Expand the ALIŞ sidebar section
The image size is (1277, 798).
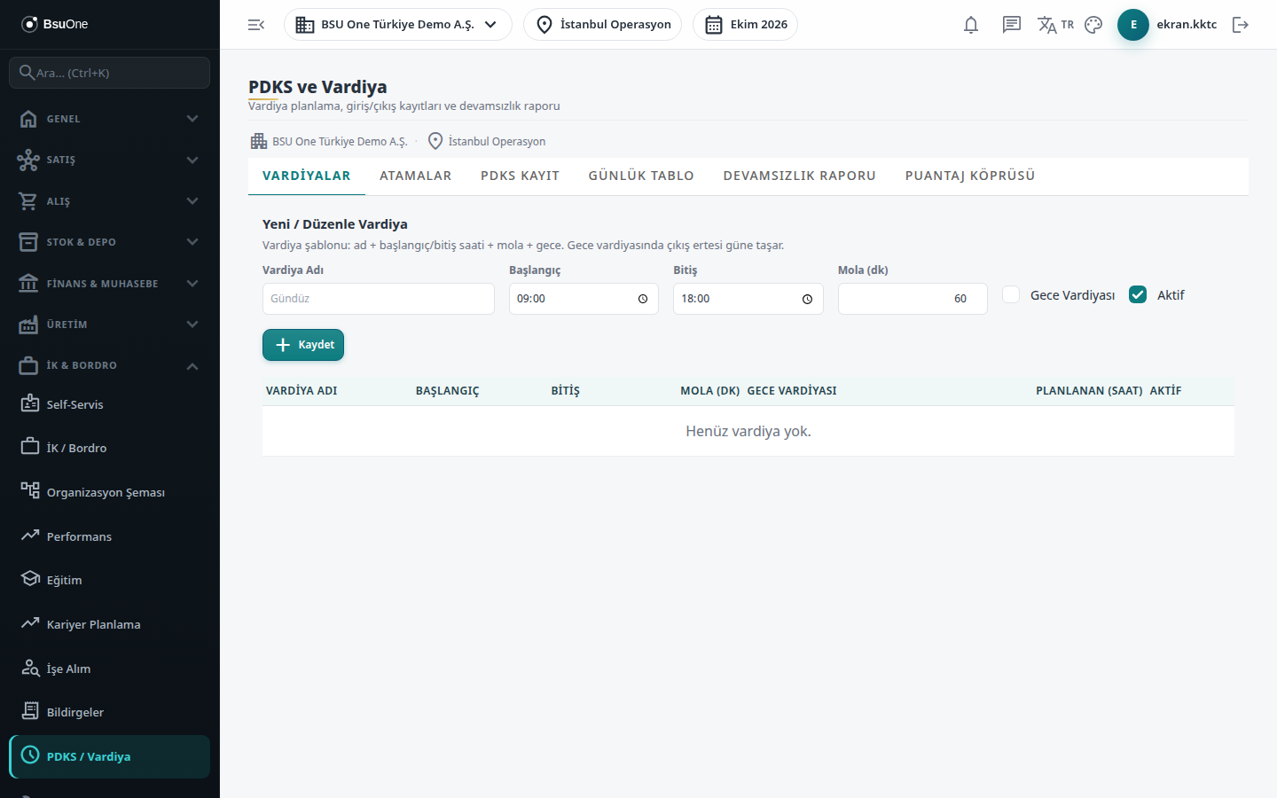[109, 201]
